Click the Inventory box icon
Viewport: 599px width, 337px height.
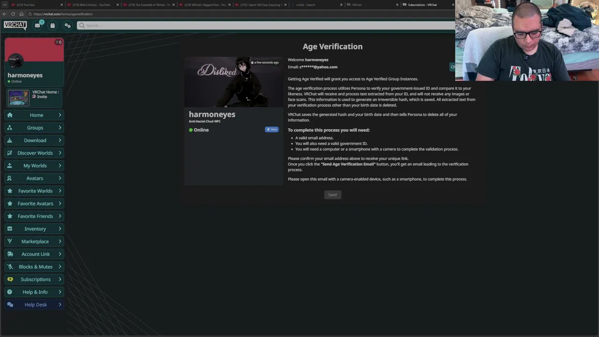(x=10, y=229)
